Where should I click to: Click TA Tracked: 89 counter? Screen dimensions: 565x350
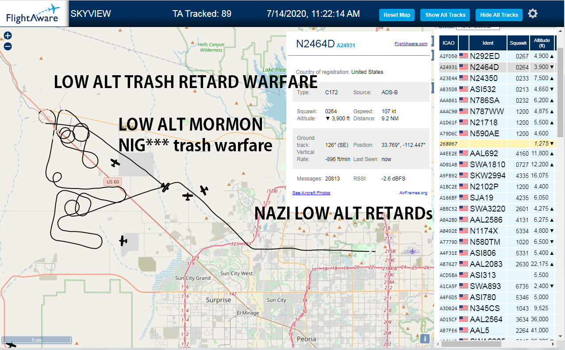pos(202,14)
